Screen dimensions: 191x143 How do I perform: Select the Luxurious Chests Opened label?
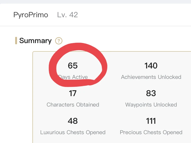click(x=73, y=132)
